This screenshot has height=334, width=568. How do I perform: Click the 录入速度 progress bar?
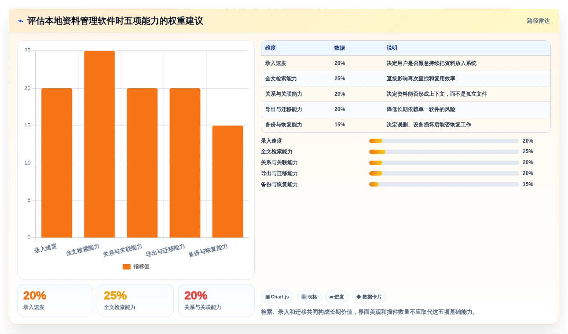pyautogui.click(x=444, y=141)
